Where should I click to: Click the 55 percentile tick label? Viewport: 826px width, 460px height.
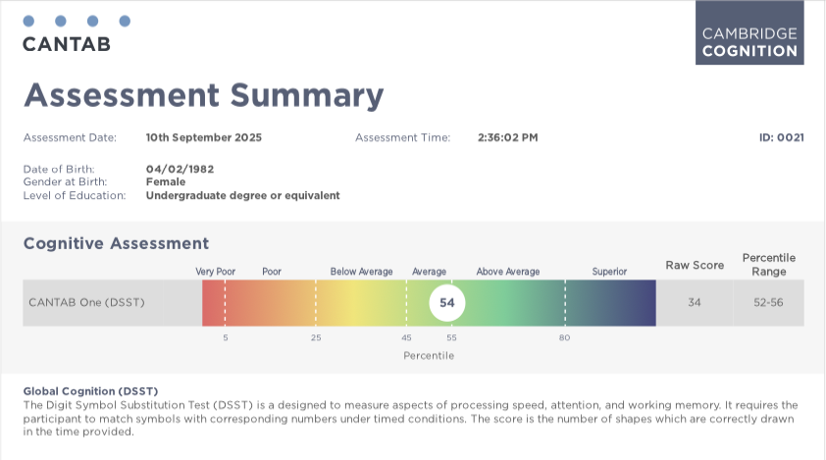[x=452, y=337]
